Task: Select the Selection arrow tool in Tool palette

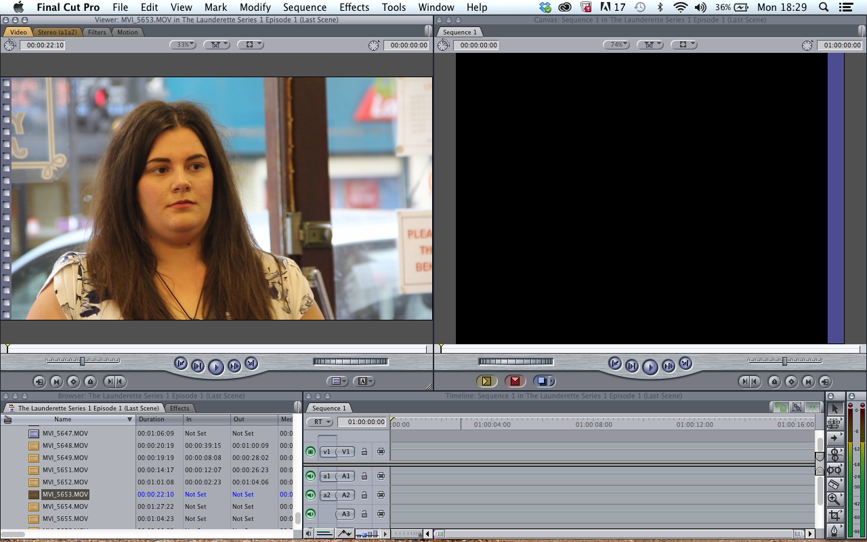Action: click(834, 409)
